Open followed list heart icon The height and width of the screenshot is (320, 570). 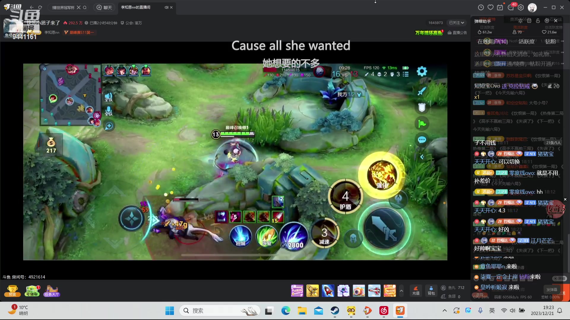coord(490,7)
